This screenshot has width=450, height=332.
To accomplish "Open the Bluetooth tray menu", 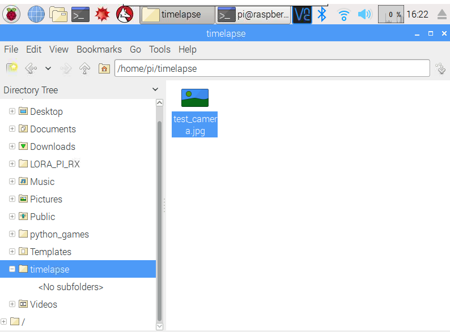I will [x=322, y=14].
